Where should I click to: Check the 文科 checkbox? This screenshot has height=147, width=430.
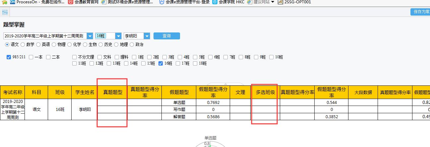click(99, 57)
